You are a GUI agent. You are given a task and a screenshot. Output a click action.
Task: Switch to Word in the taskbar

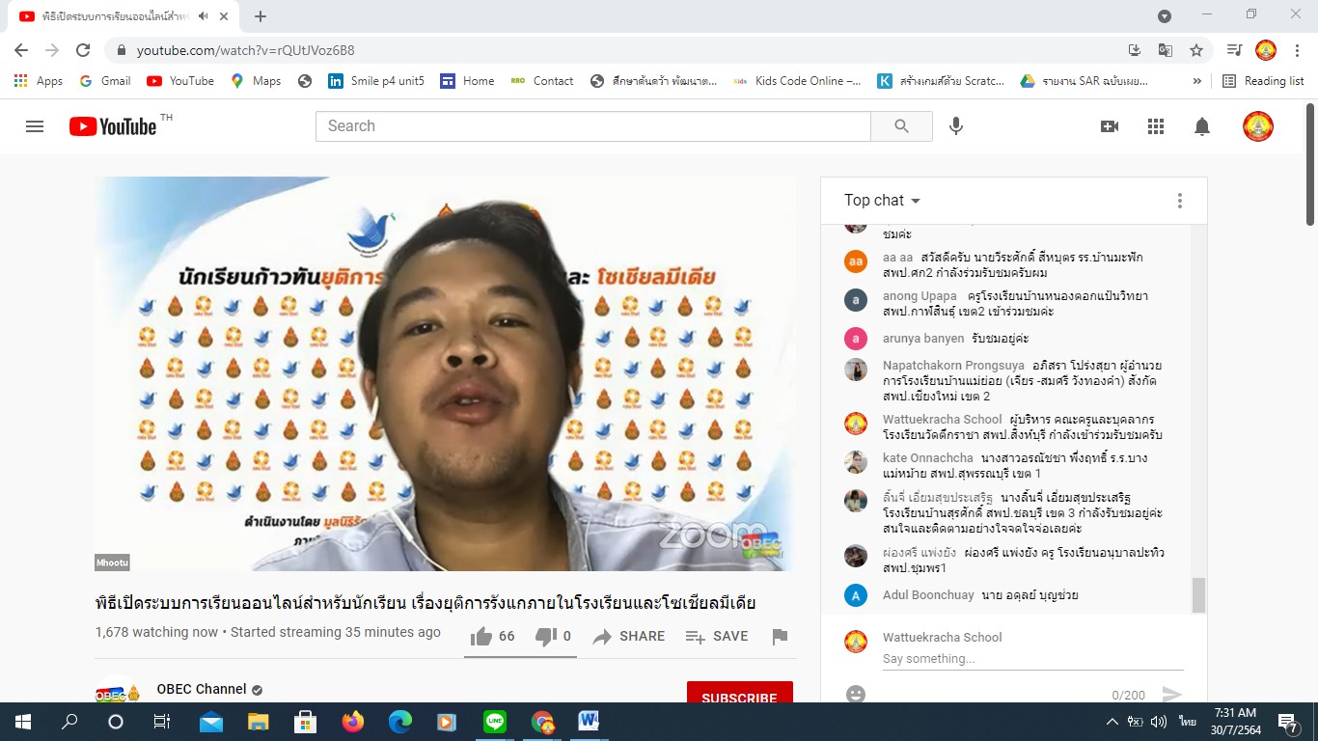coord(589,721)
